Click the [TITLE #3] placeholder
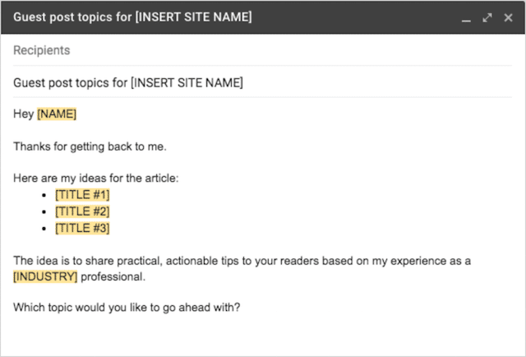The width and height of the screenshot is (526, 357). (x=82, y=228)
